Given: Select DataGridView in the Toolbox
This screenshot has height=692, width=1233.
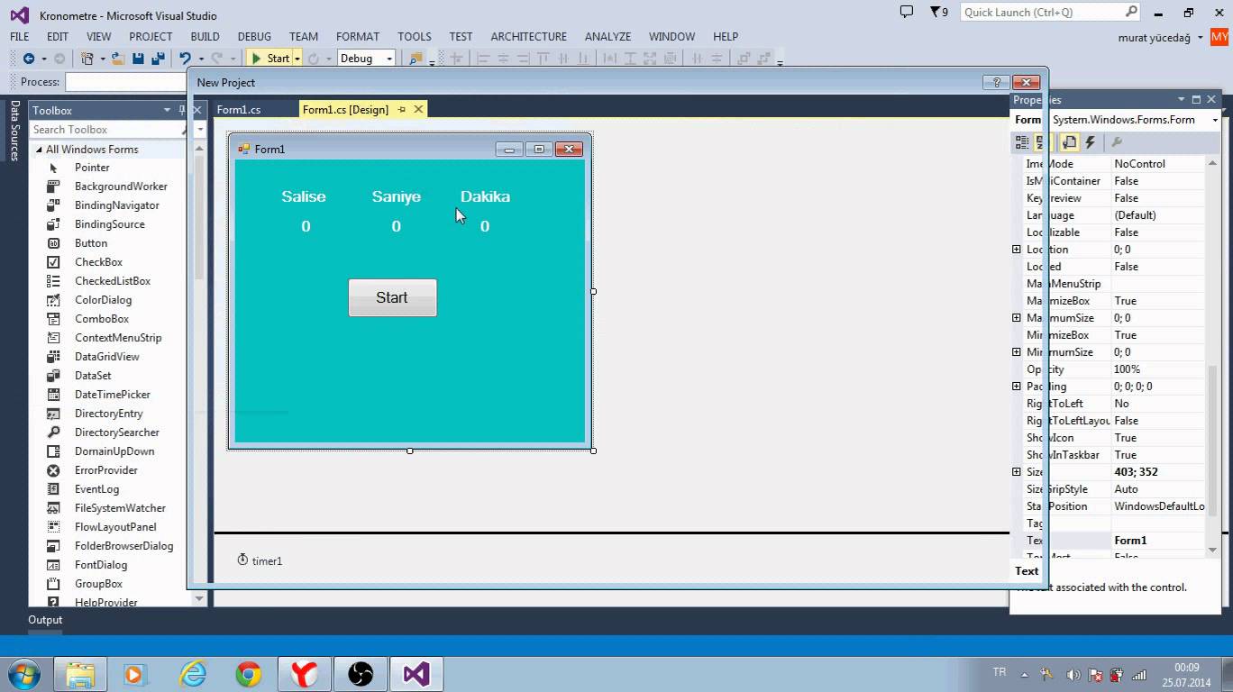Looking at the screenshot, I should [x=106, y=357].
